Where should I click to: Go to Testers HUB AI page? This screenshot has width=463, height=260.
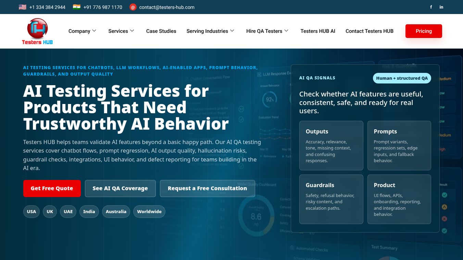tap(318, 31)
